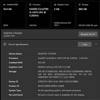100x100 pixels.
Task: Click the System Type label
Action: [15, 90]
